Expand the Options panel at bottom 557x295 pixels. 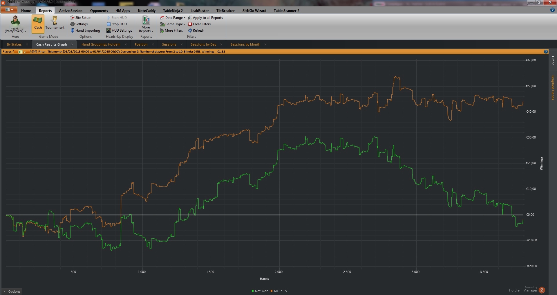tap(12, 292)
